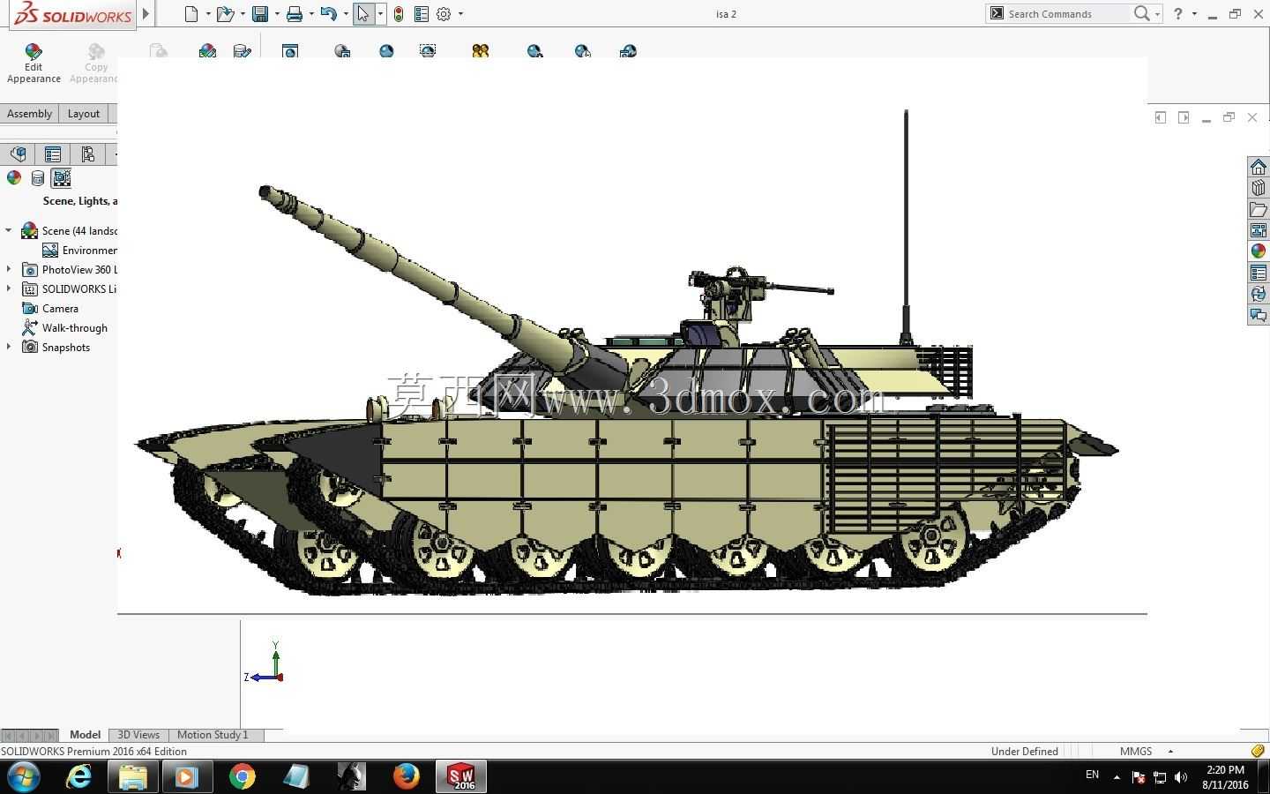Open the Windows Start menu
1270x794 pixels.
pos(22,777)
